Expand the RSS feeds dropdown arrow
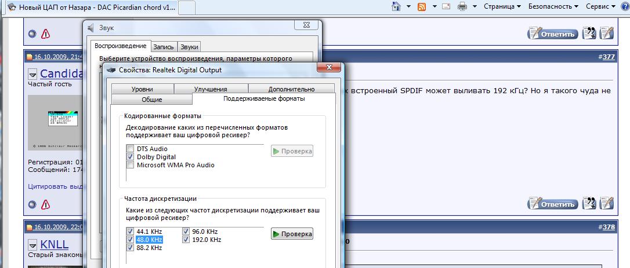 click(433, 6)
